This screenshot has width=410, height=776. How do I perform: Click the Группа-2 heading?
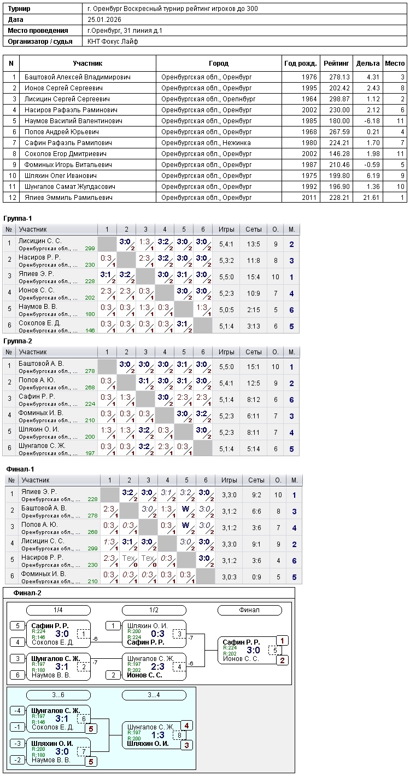tap(17, 341)
